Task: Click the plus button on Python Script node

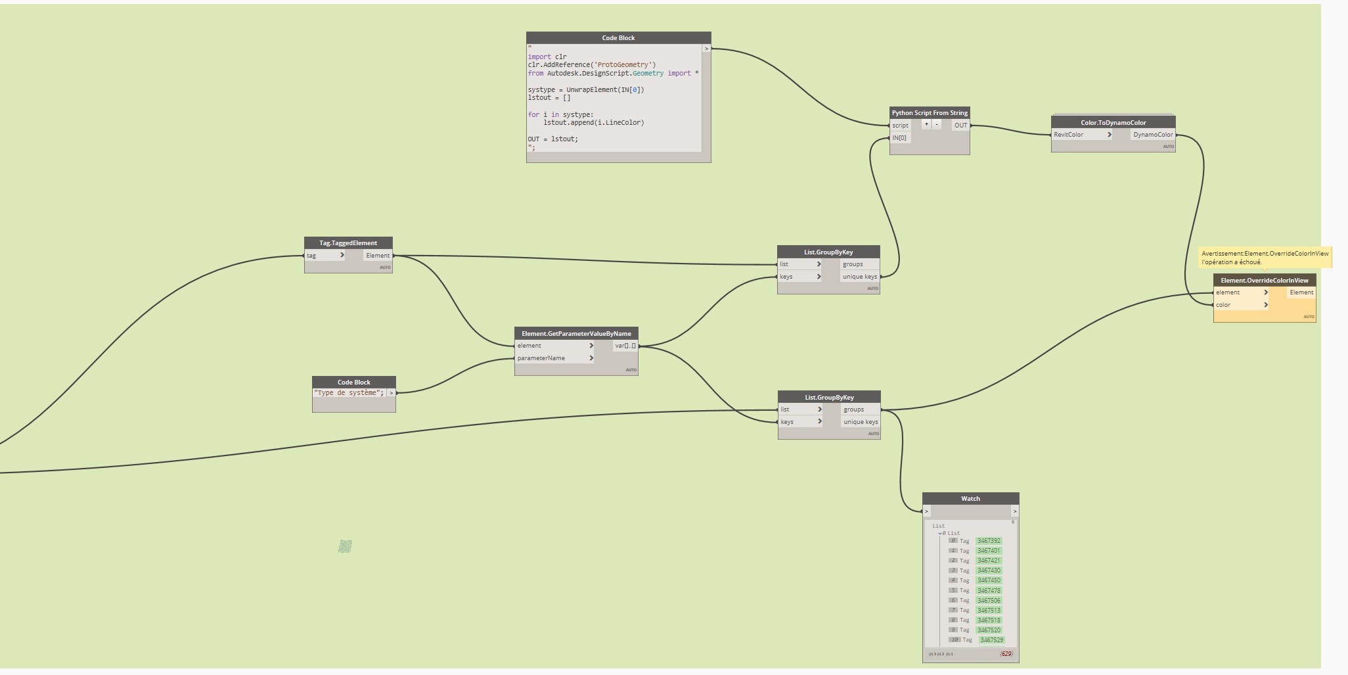Action: tap(926, 124)
